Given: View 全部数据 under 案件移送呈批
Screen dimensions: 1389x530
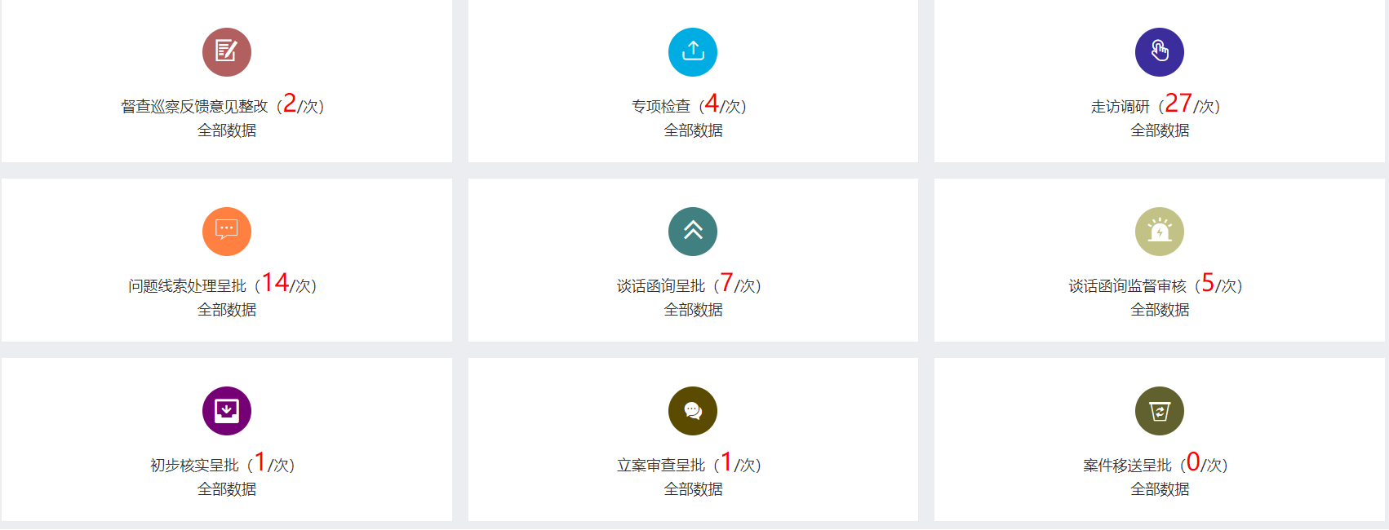Looking at the screenshot, I should pos(1159,489).
